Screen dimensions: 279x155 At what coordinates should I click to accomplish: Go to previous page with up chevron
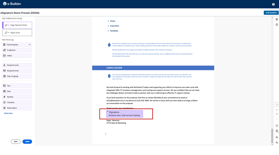tap(277, 114)
